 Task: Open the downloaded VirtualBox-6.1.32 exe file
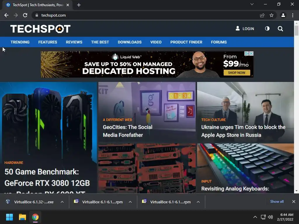click(x=30, y=202)
